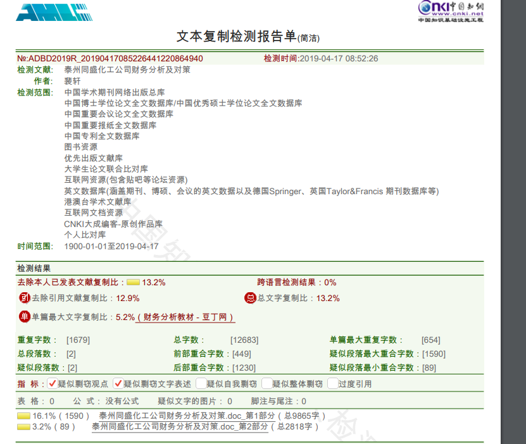Image resolution: width=526 pixels, height=444 pixels.
Task: Click the yellow bar beside 3.2% (89)
Action: pos(24,427)
